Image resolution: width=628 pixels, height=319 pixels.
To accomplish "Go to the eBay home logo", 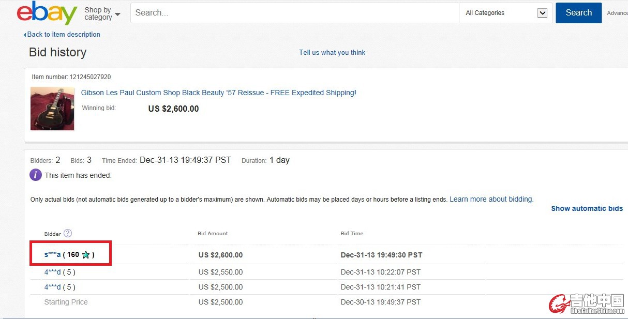I will point(47,13).
